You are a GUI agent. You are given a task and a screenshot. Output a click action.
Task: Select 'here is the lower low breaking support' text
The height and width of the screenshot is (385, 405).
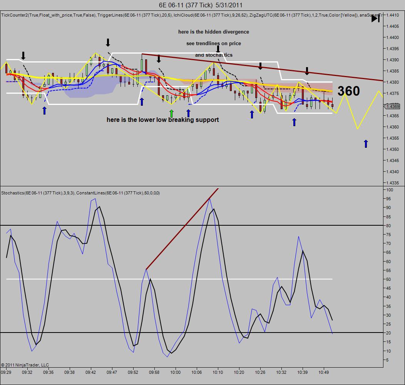click(163, 120)
